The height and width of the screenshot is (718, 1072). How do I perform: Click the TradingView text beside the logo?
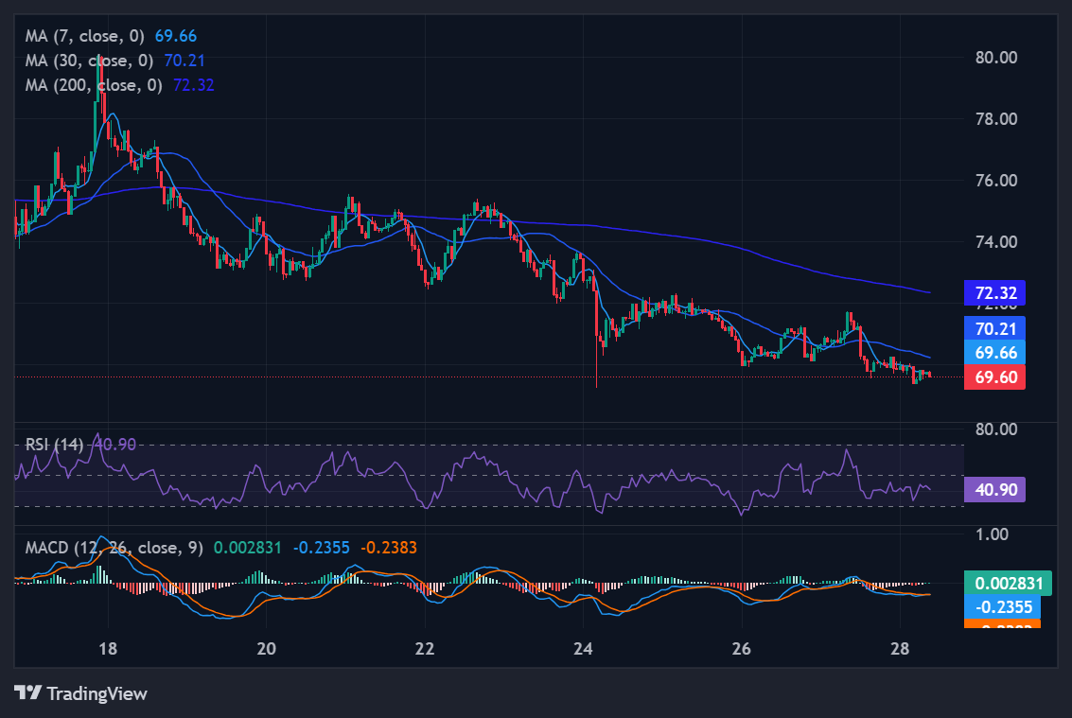[x=97, y=693]
